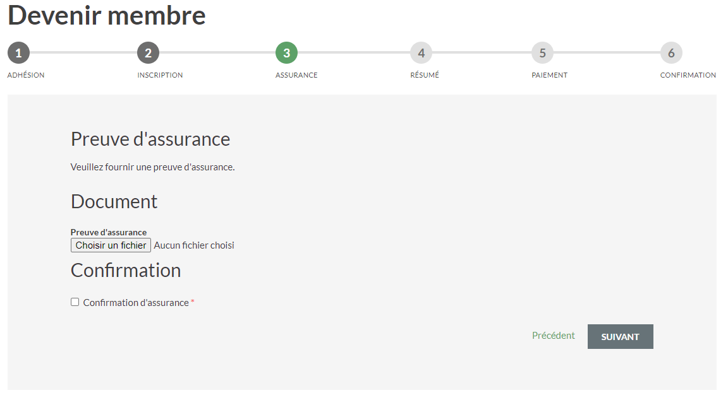
Task: Click the ADHÉSION step label
Action: pyautogui.click(x=26, y=75)
